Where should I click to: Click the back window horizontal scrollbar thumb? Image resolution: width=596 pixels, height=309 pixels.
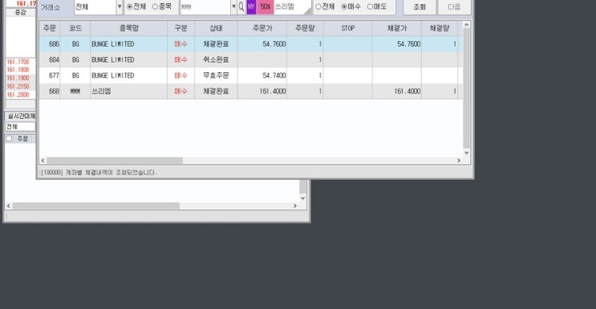(96, 206)
